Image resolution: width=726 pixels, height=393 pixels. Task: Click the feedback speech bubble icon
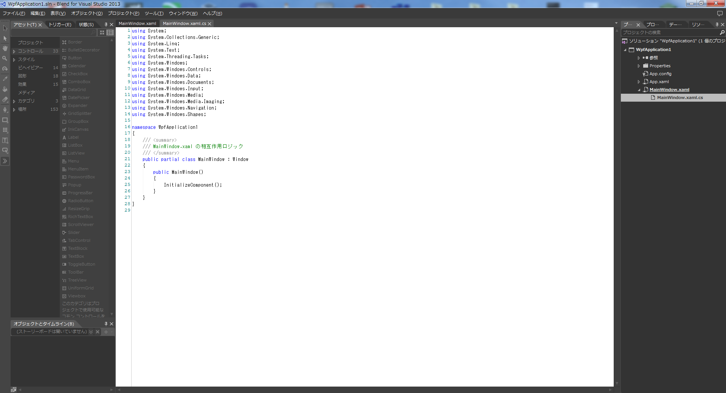point(720,13)
